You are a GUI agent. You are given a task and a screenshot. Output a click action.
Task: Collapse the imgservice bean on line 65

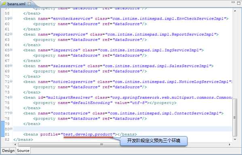11,50
